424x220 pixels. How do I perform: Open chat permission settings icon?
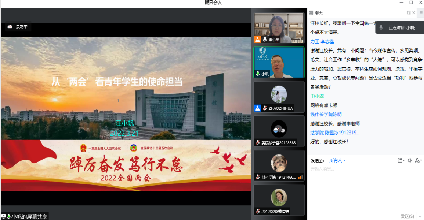tap(417, 160)
